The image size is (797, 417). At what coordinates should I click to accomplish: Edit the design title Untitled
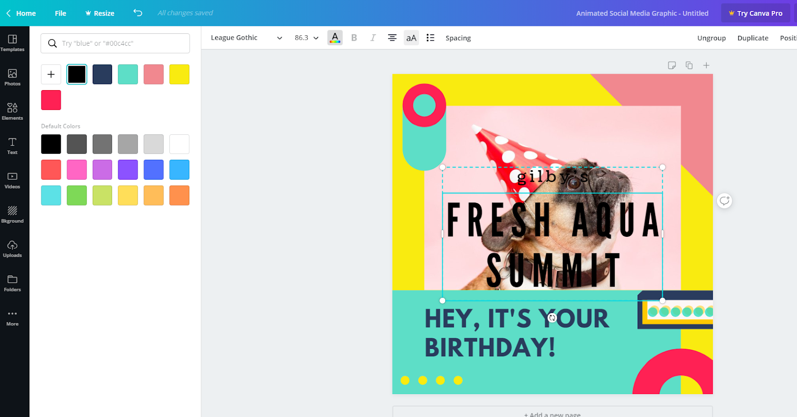tap(642, 13)
